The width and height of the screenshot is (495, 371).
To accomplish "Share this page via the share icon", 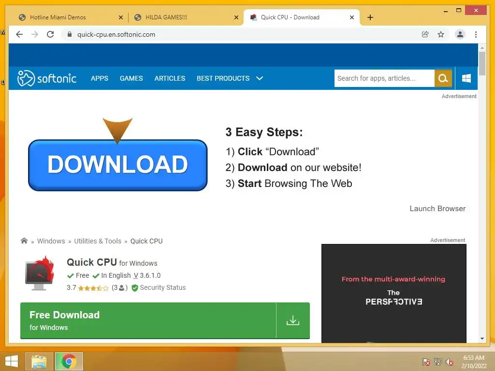I will coord(425,34).
